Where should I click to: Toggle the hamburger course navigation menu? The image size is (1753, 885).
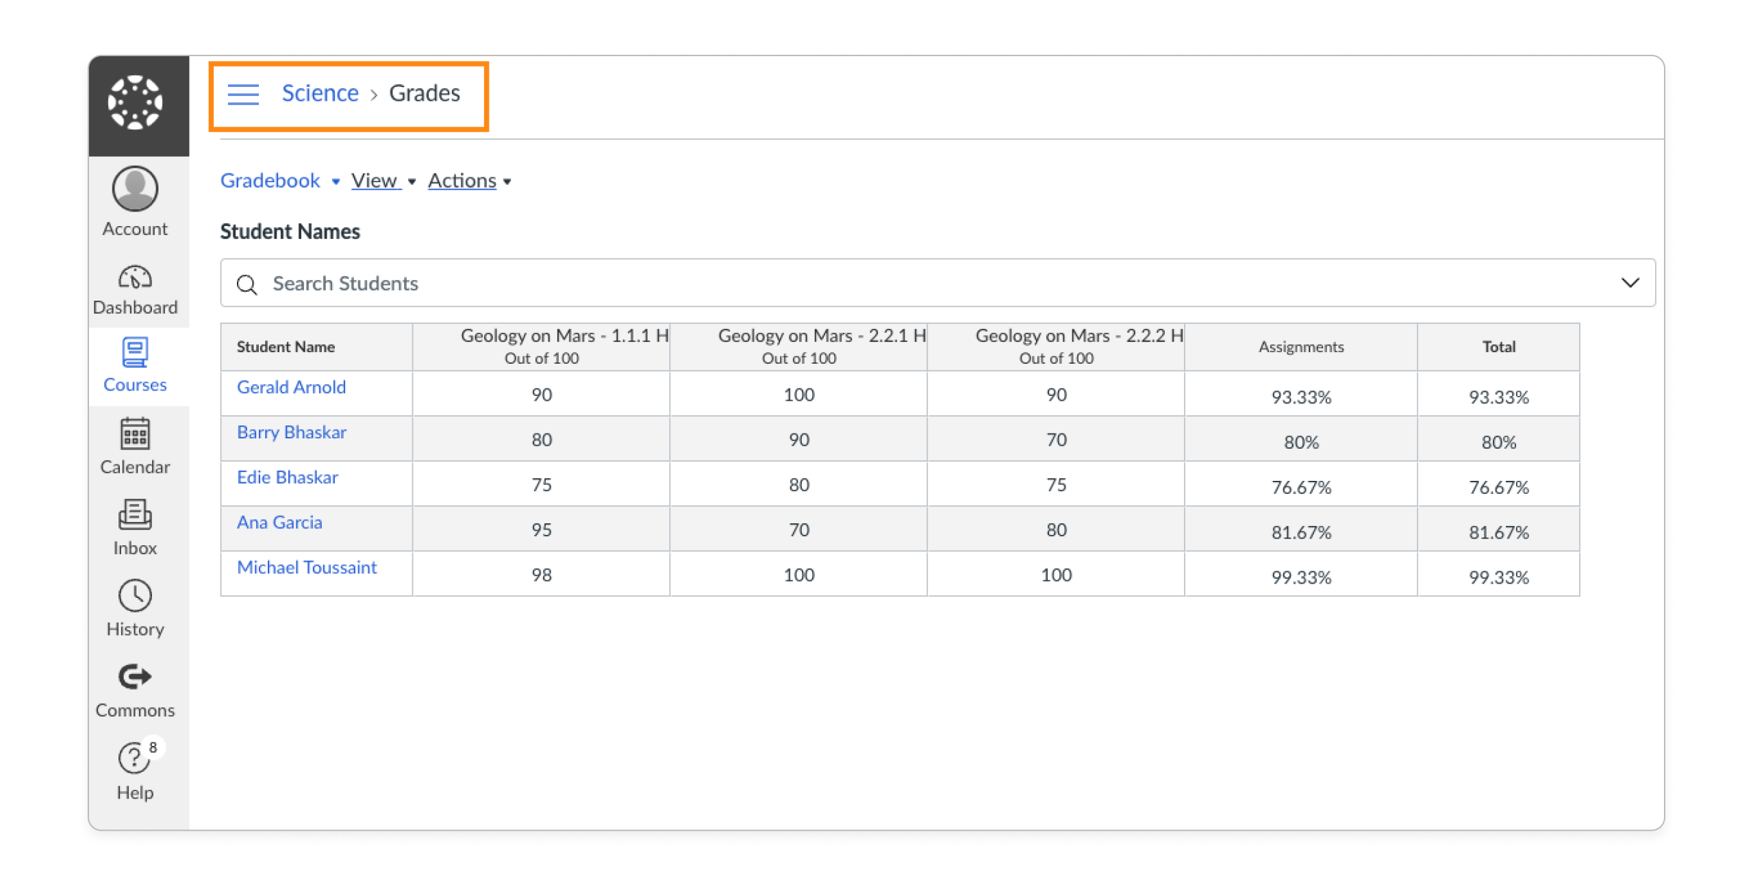[x=243, y=94]
